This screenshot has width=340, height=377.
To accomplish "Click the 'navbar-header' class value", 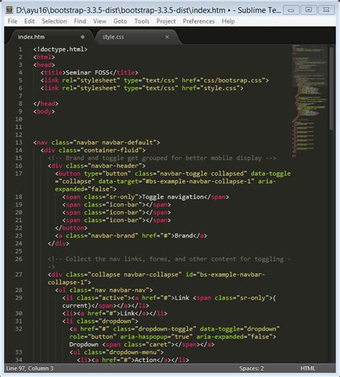I will coord(115,166).
